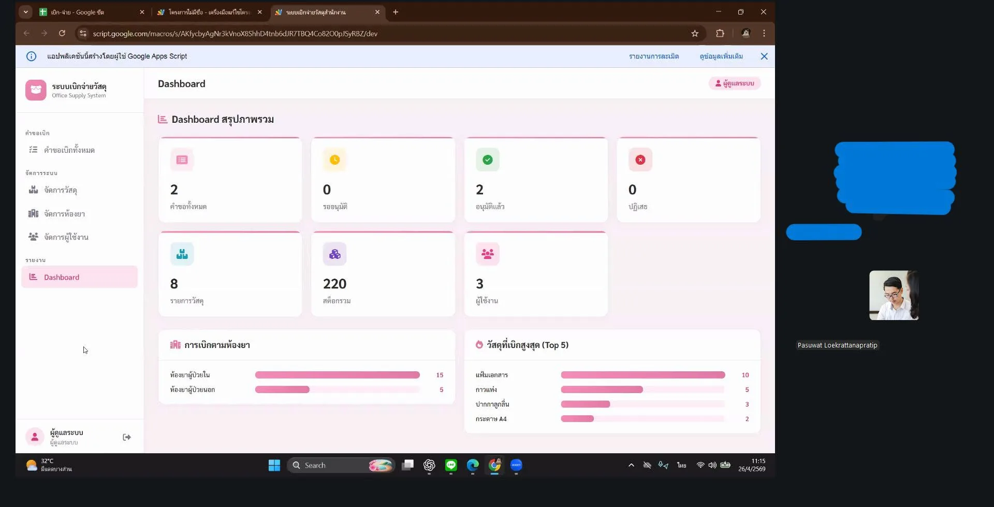
Task: Click the ดูข้อมูลเพิ่มเติม link
Action: 721,56
